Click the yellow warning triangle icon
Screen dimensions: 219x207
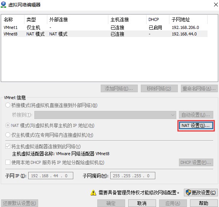[x=93, y=193]
